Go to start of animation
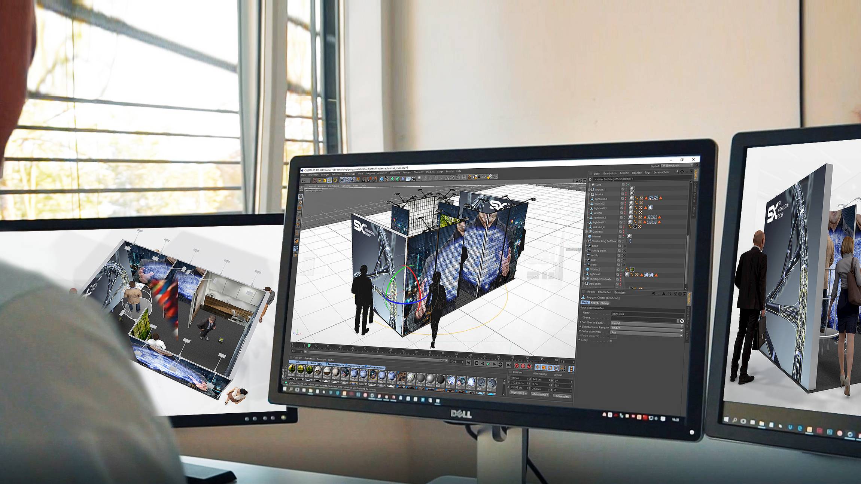Viewport: 861px width, 484px height. [x=468, y=363]
